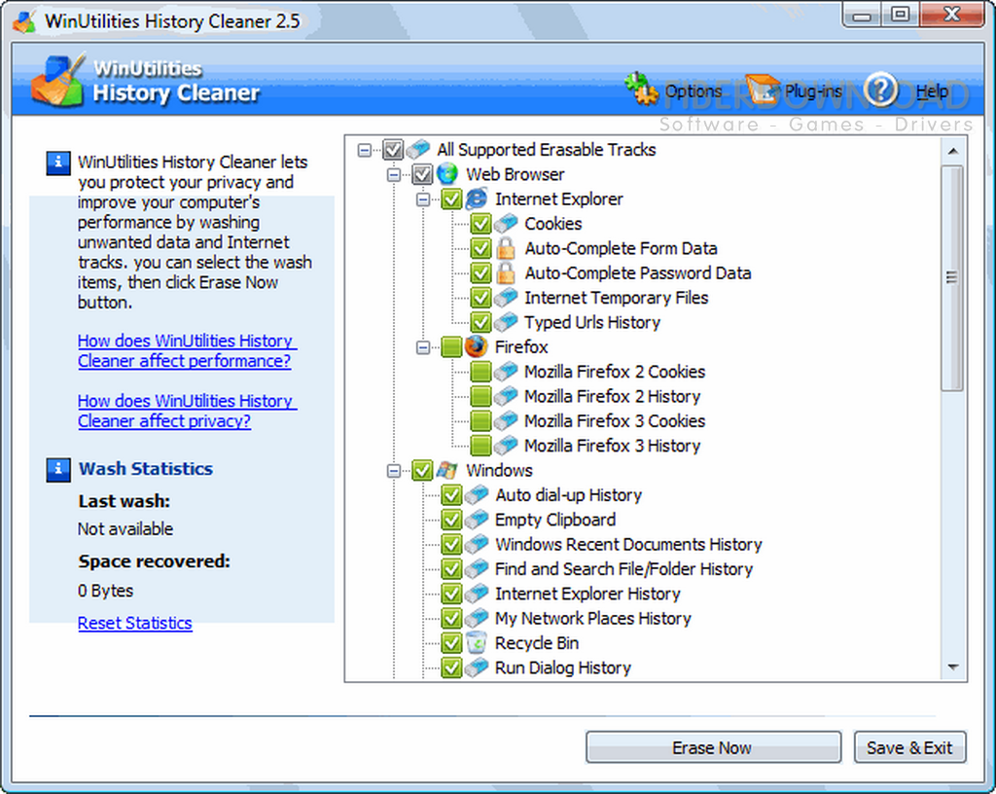Click the padlock icon for Auto-Complete Password Data

click(x=506, y=273)
